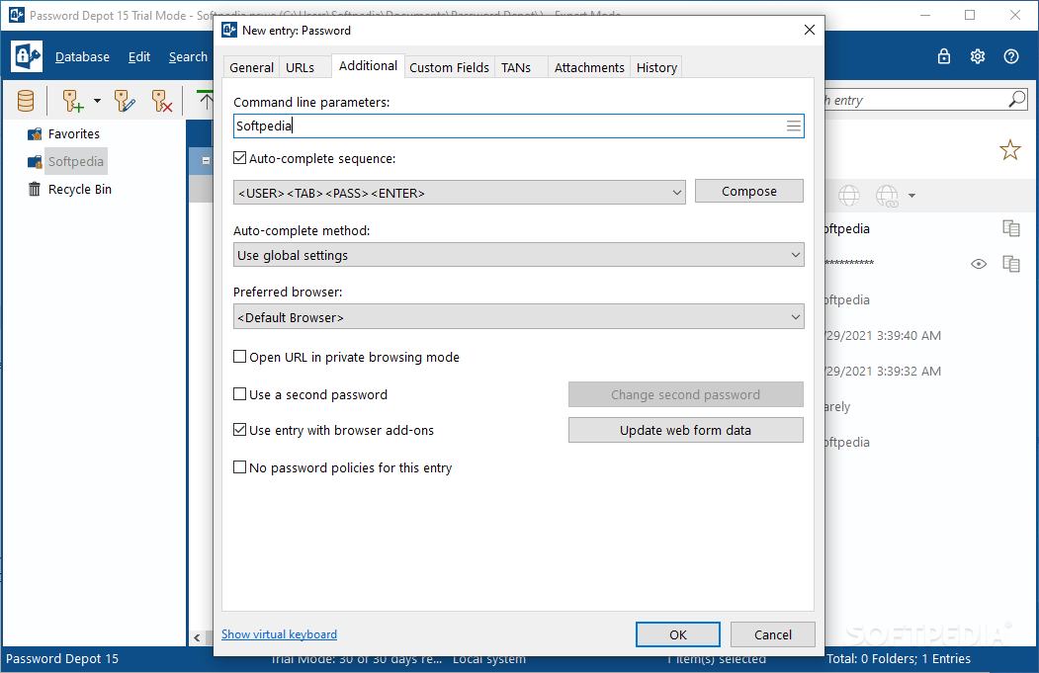Select the Additional tab
Image resolution: width=1039 pixels, height=673 pixels.
coord(368,65)
